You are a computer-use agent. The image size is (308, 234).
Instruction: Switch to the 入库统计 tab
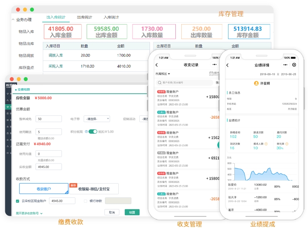coord(111,17)
